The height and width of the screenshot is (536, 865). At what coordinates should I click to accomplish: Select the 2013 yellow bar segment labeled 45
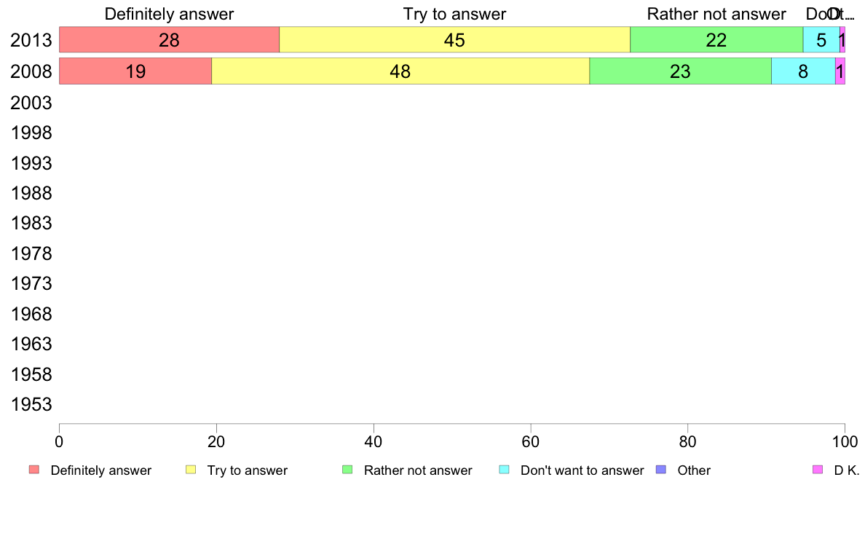(x=454, y=40)
